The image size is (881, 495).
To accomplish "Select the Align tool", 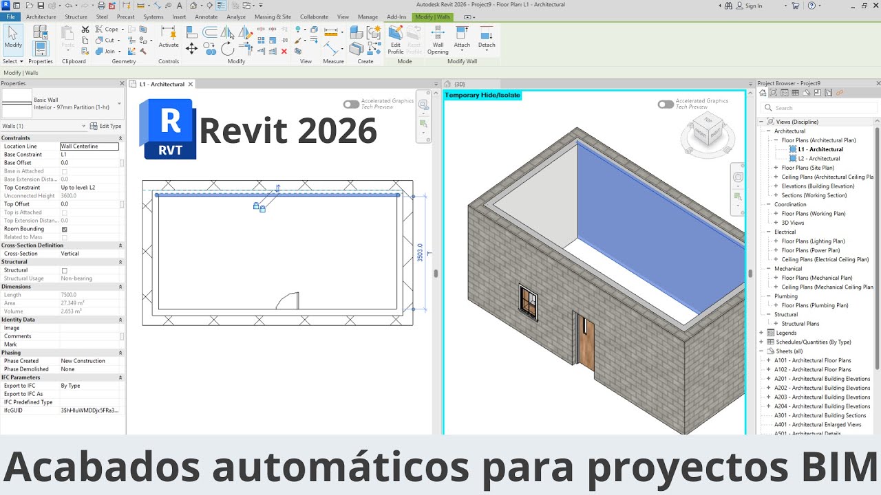I will 191,31.
